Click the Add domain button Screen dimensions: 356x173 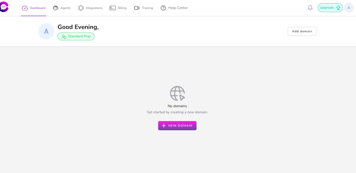(x=302, y=31)
